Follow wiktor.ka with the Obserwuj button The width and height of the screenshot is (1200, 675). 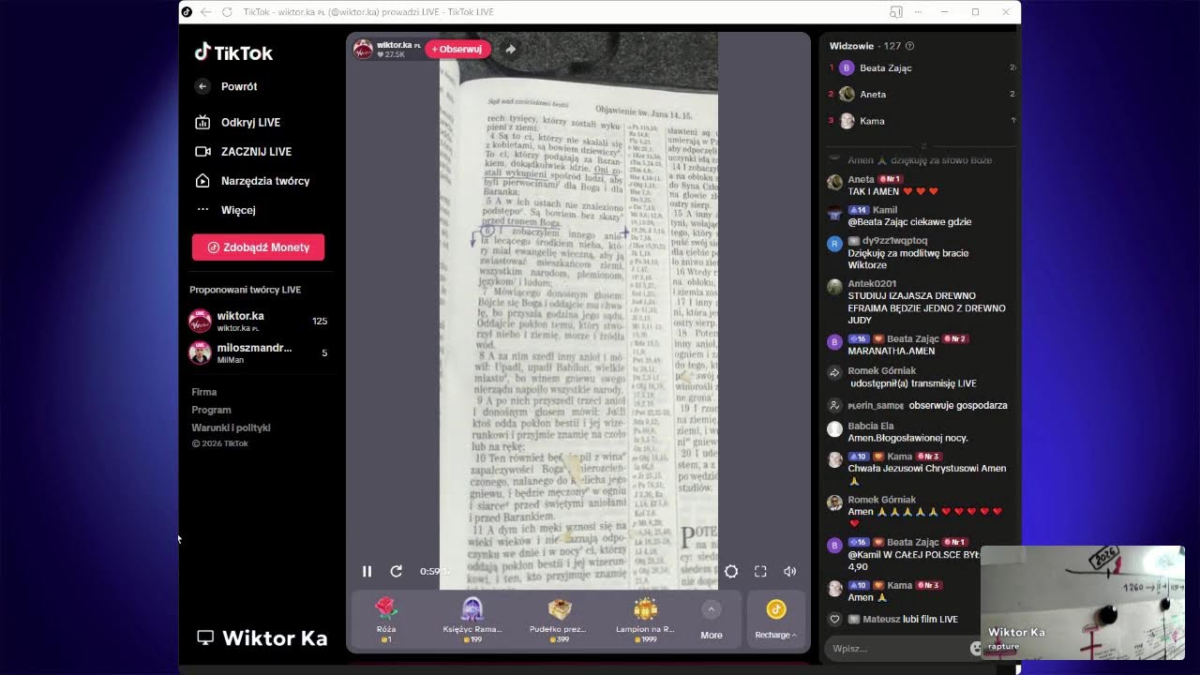(x=457, y=49)
